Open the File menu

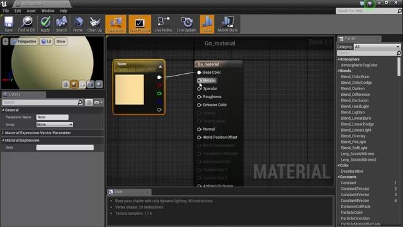tap(6, 11)
